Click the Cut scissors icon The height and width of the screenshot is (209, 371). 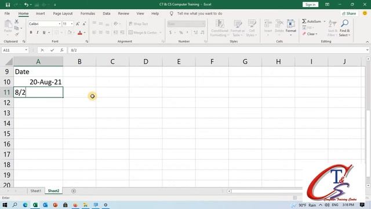17,21
